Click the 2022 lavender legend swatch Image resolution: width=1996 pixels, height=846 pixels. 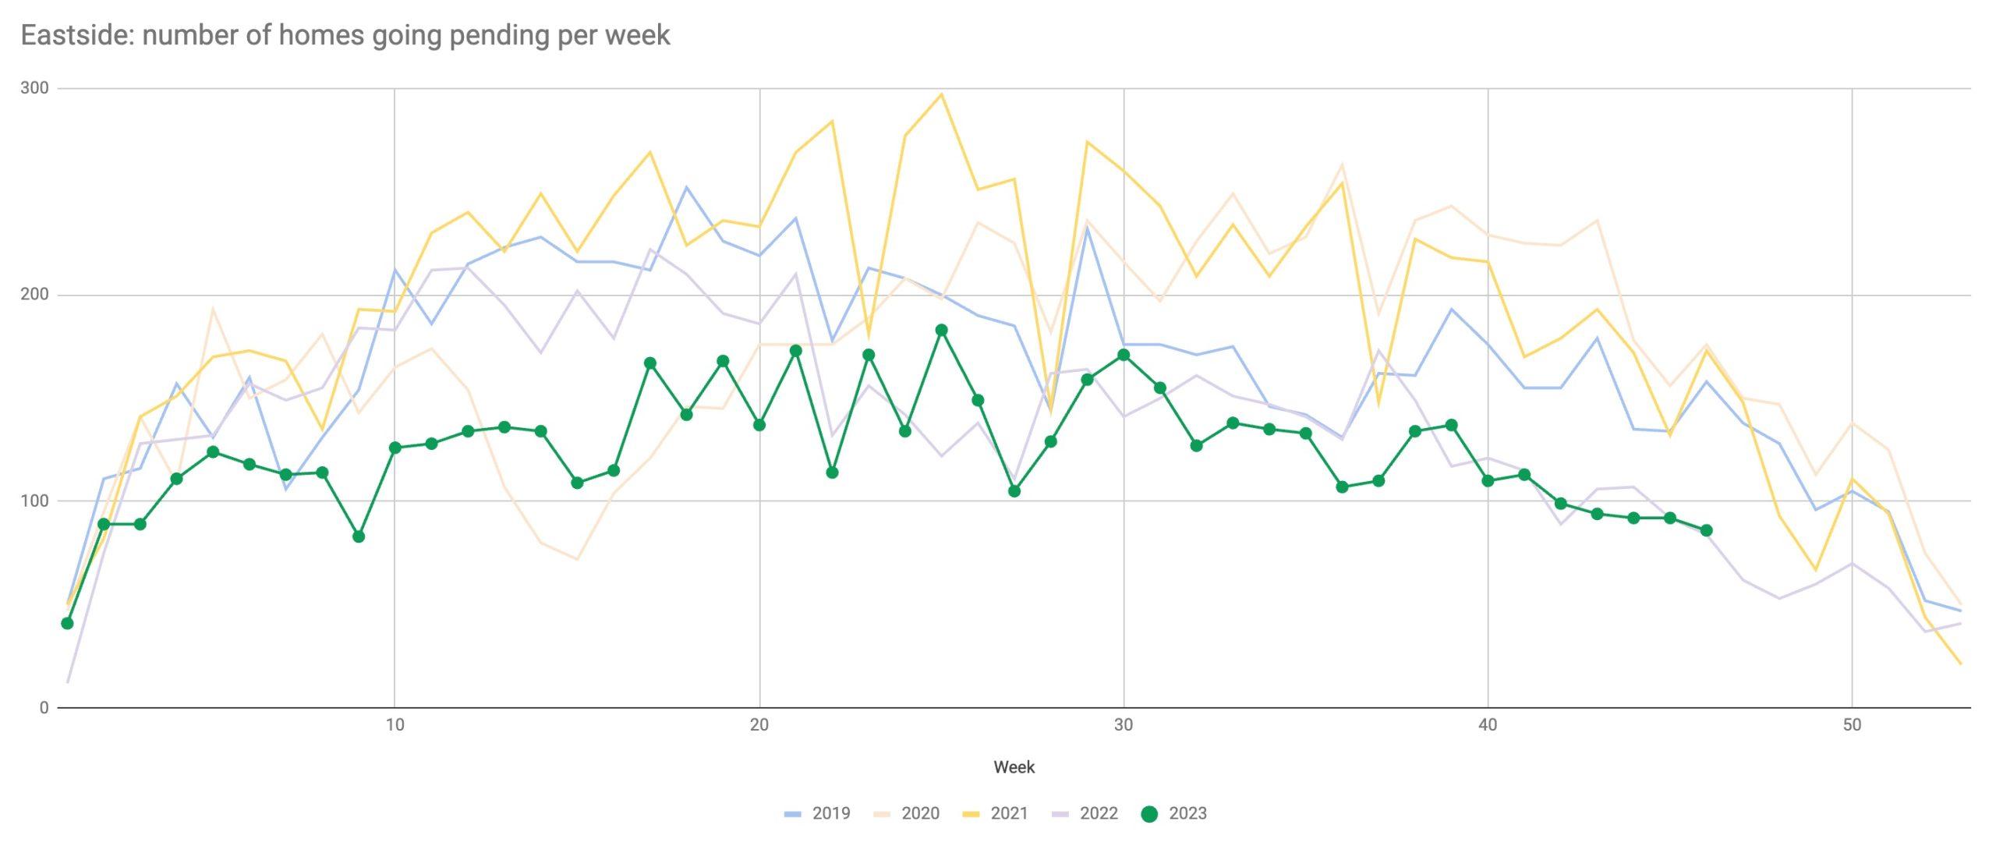pyautogui.click(x=1060, y=814)
